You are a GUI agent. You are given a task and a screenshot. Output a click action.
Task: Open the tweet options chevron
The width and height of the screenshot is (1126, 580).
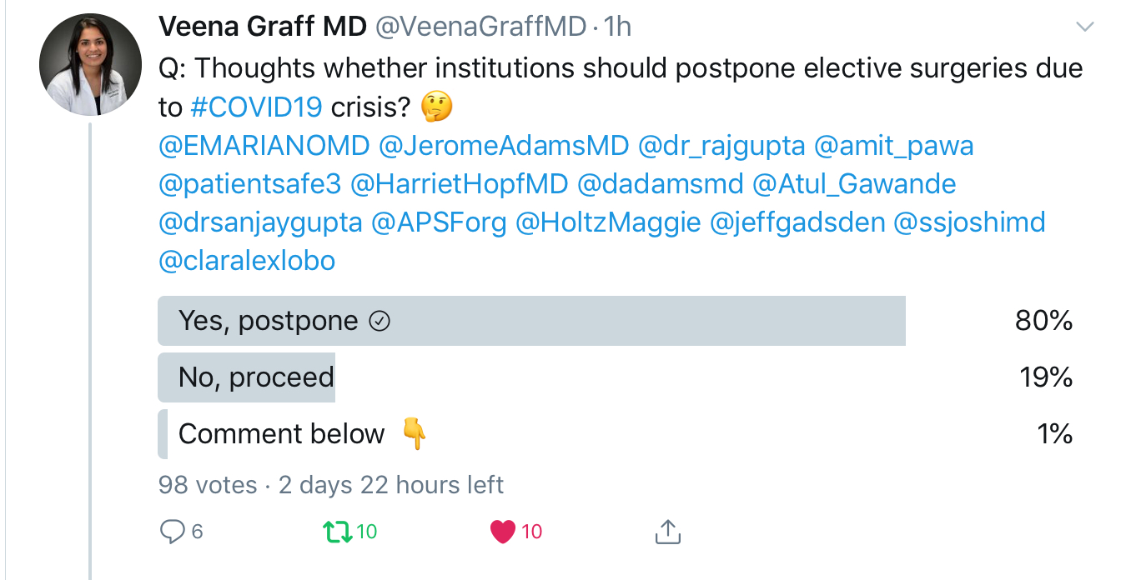tap(1084, 27)
